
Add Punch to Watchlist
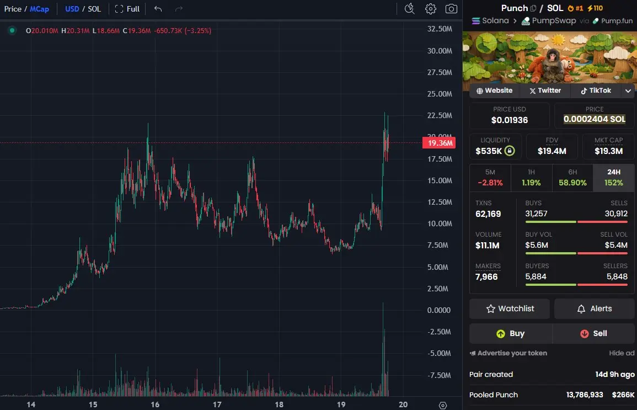tap(510, 309)
